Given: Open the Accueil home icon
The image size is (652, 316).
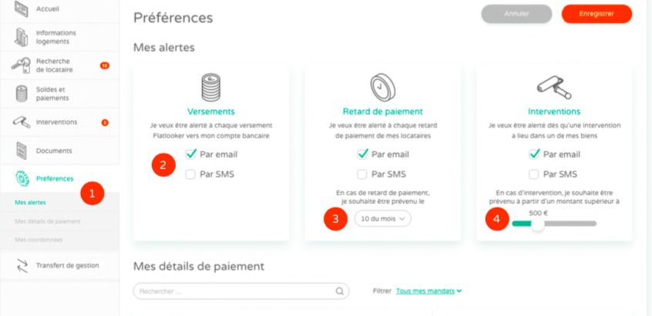Looking at the screenshot, I should coord(22,9).
